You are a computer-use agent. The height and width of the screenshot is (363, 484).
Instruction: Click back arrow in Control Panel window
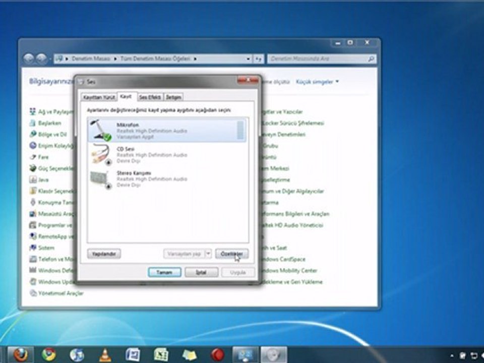point(28,58)
